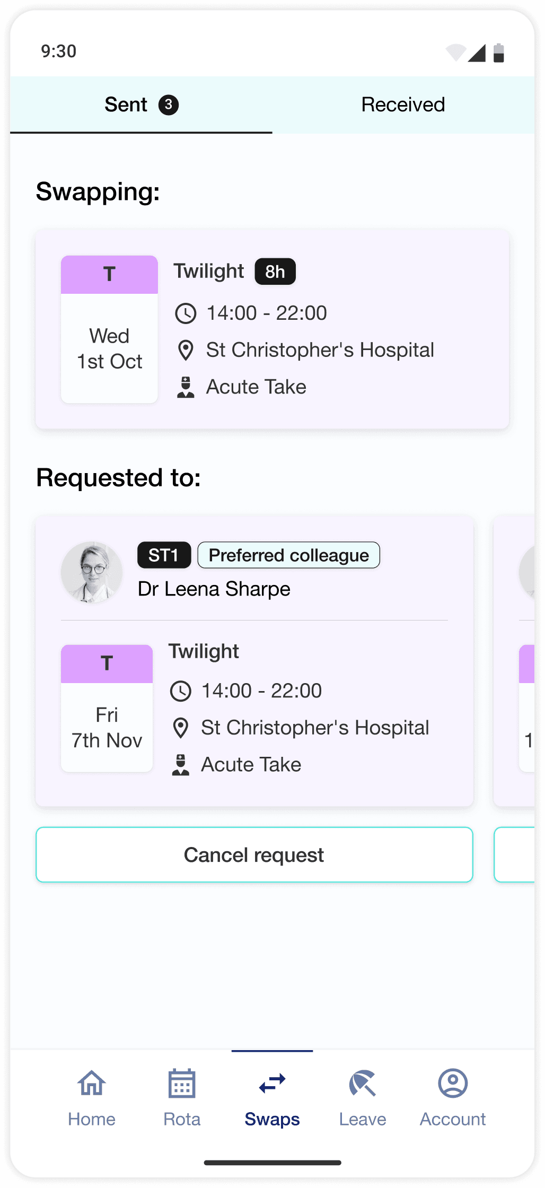Tap location pin beside Wed shift hospital
The height and width of the screenshot is (1188, 545).
point(186,351)
